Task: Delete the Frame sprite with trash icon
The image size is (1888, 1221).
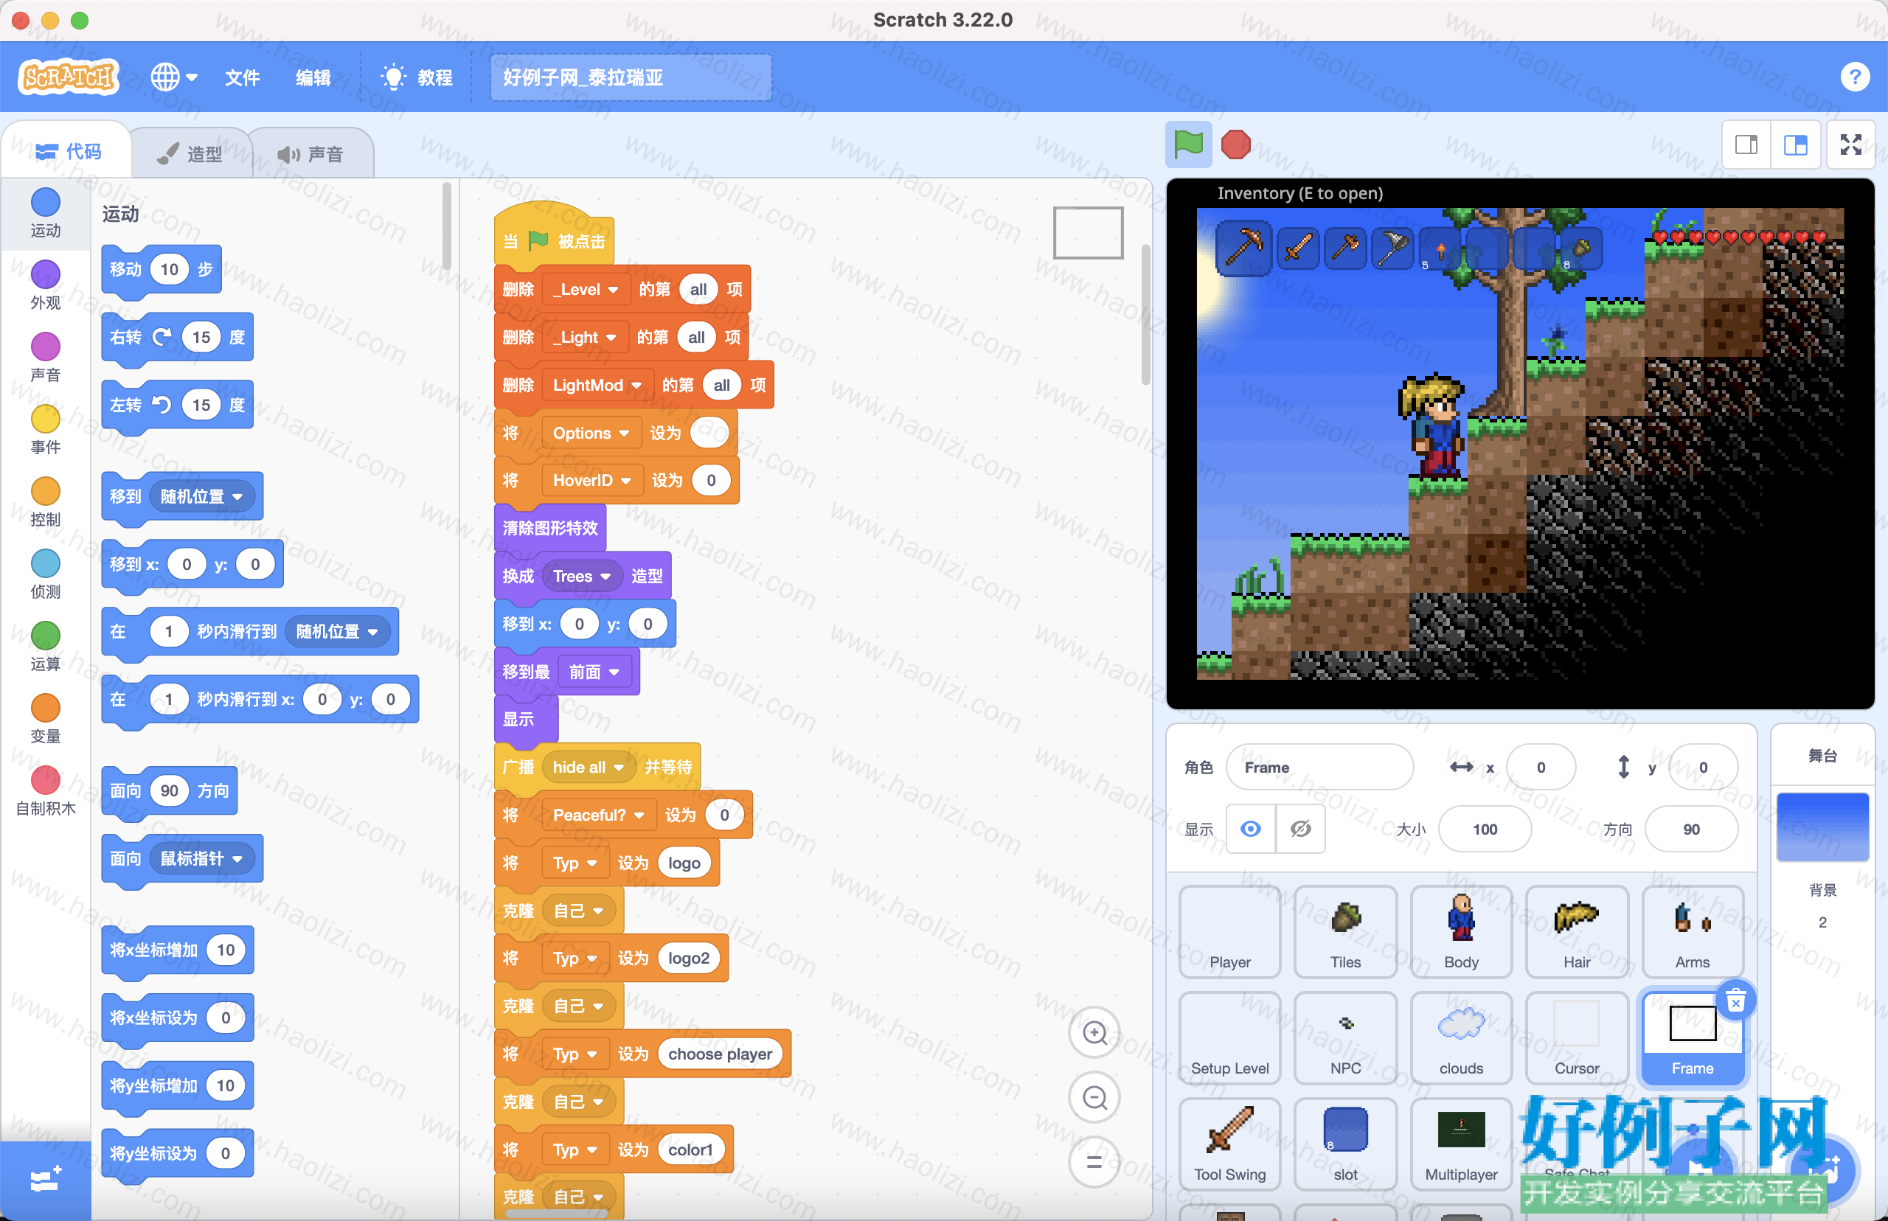Action: coord(1736,1001)
